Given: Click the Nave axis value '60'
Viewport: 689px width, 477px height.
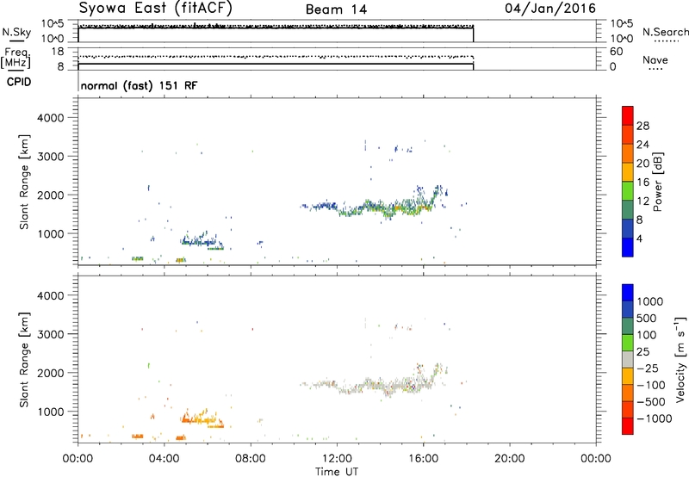Looking at the screenshot, I should (616, 52).
